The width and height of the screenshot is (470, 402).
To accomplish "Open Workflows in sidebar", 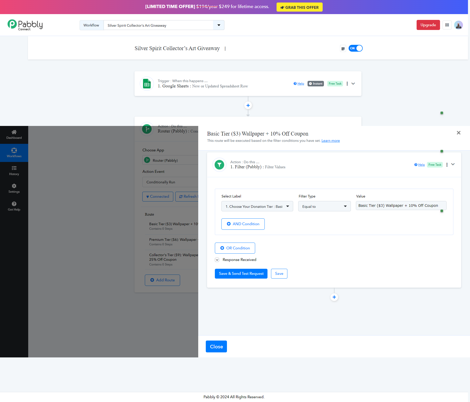I will pyautogui.click(x=14, y=153).
